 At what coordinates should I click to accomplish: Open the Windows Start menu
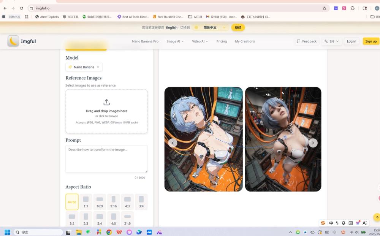point(7,232)
